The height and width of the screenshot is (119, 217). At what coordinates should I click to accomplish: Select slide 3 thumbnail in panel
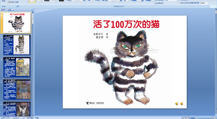[17, 67]
